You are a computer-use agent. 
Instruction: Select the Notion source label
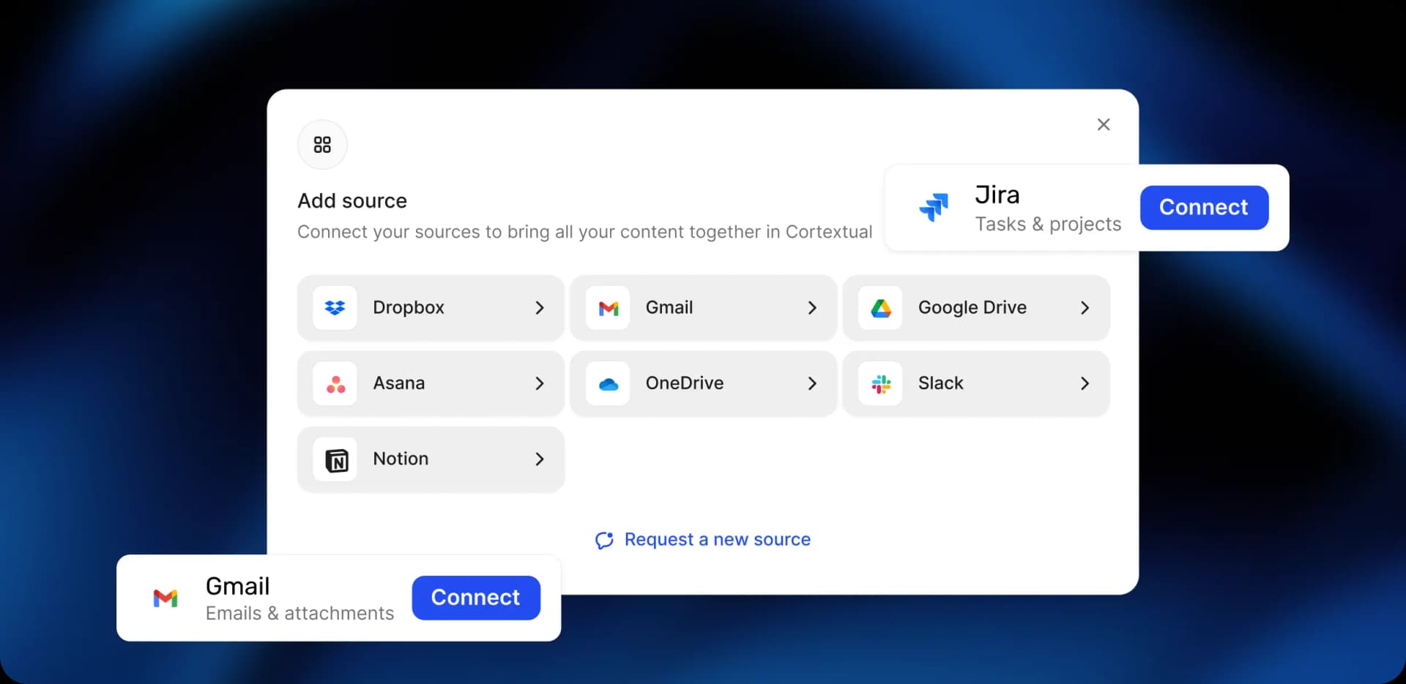(401, 458)
